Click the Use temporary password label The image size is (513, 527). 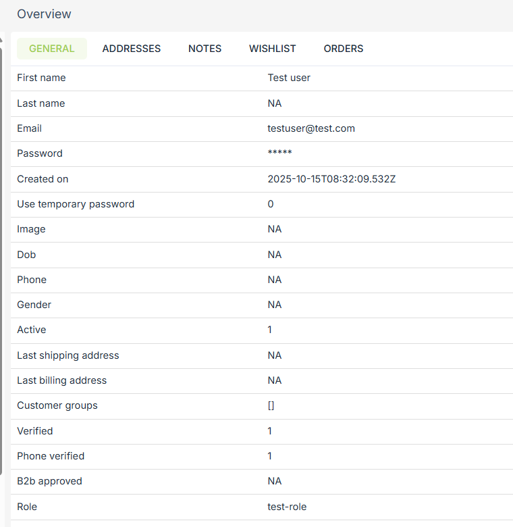pyautogui.click(x=76, y=204)
